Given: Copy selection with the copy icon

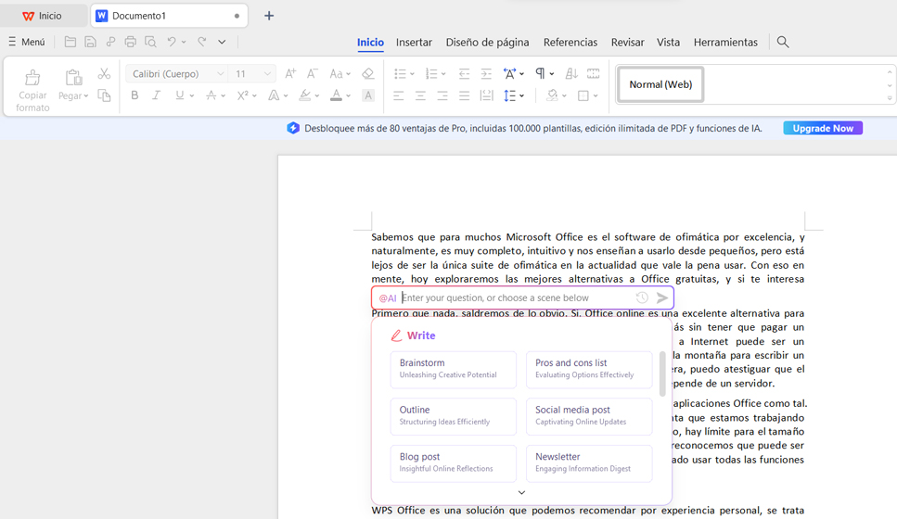Looking at the screenshot, I should tap(104, 95).
